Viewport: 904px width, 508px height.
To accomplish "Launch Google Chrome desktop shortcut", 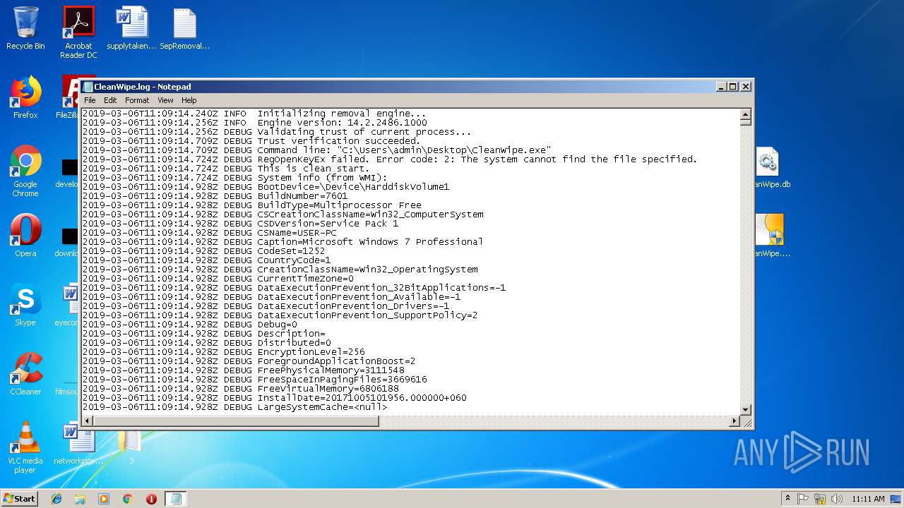I will [x=25, y=171].
